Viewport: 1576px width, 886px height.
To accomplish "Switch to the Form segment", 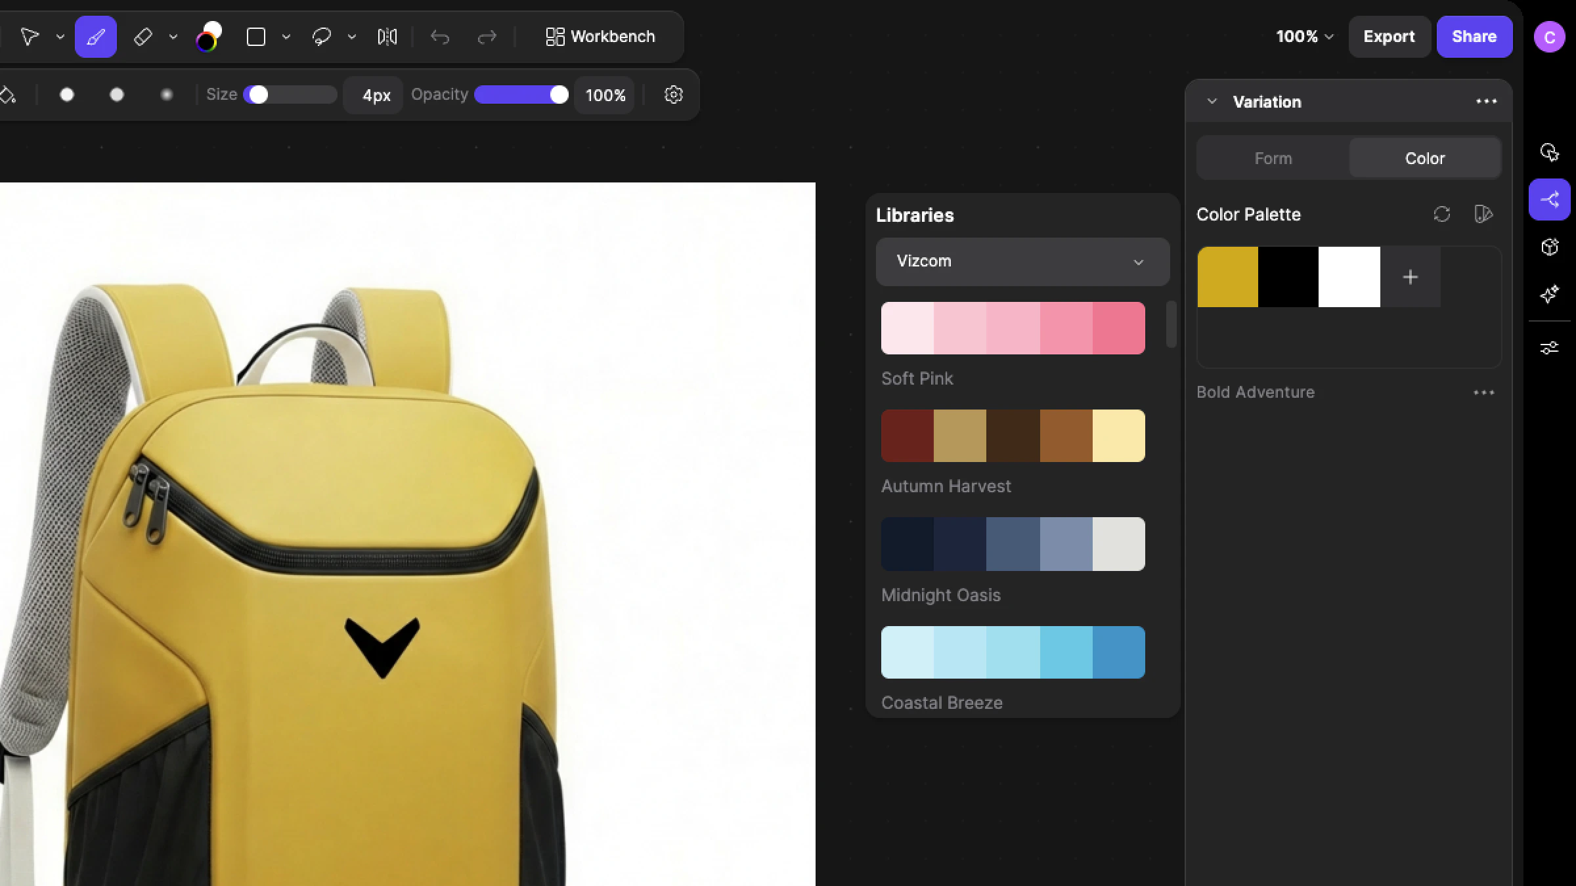I will 1273,158.
